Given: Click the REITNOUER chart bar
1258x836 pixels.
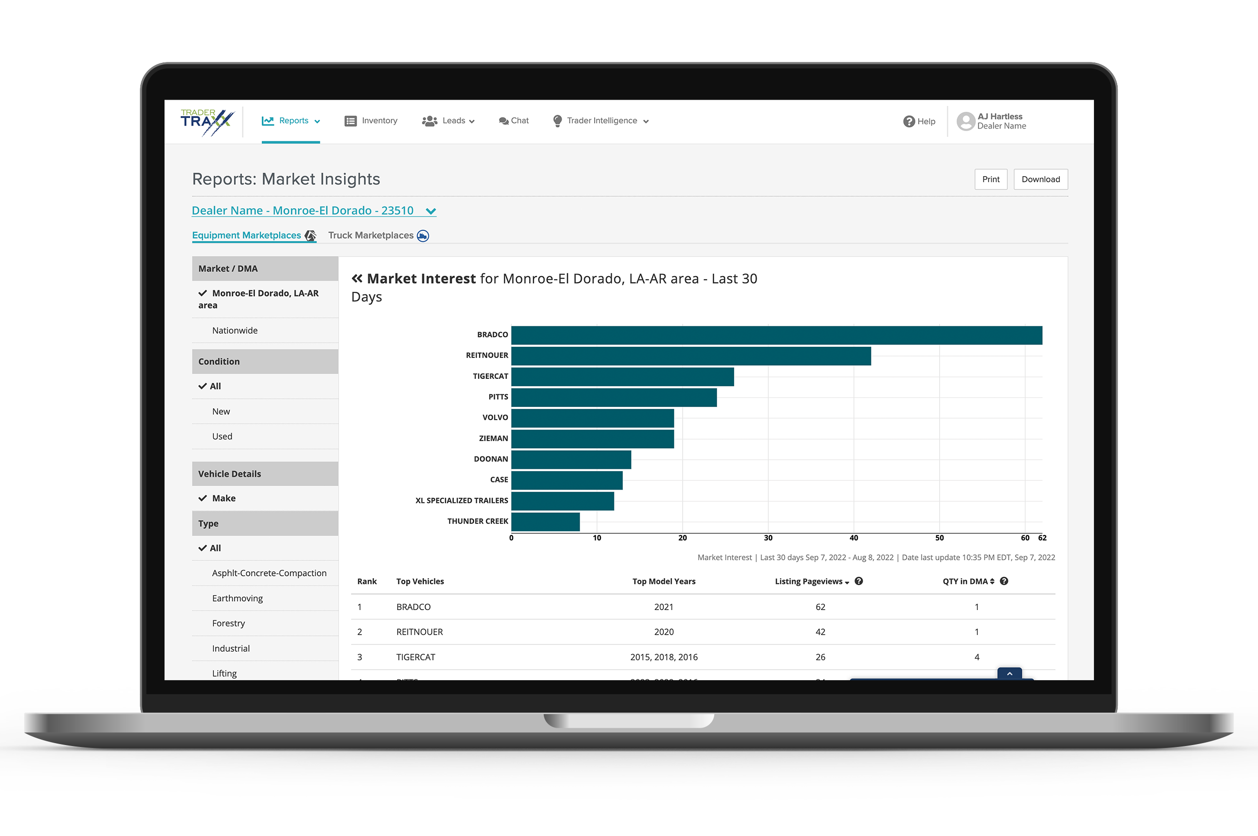Looking at the screenshot, I should (691, 356).
